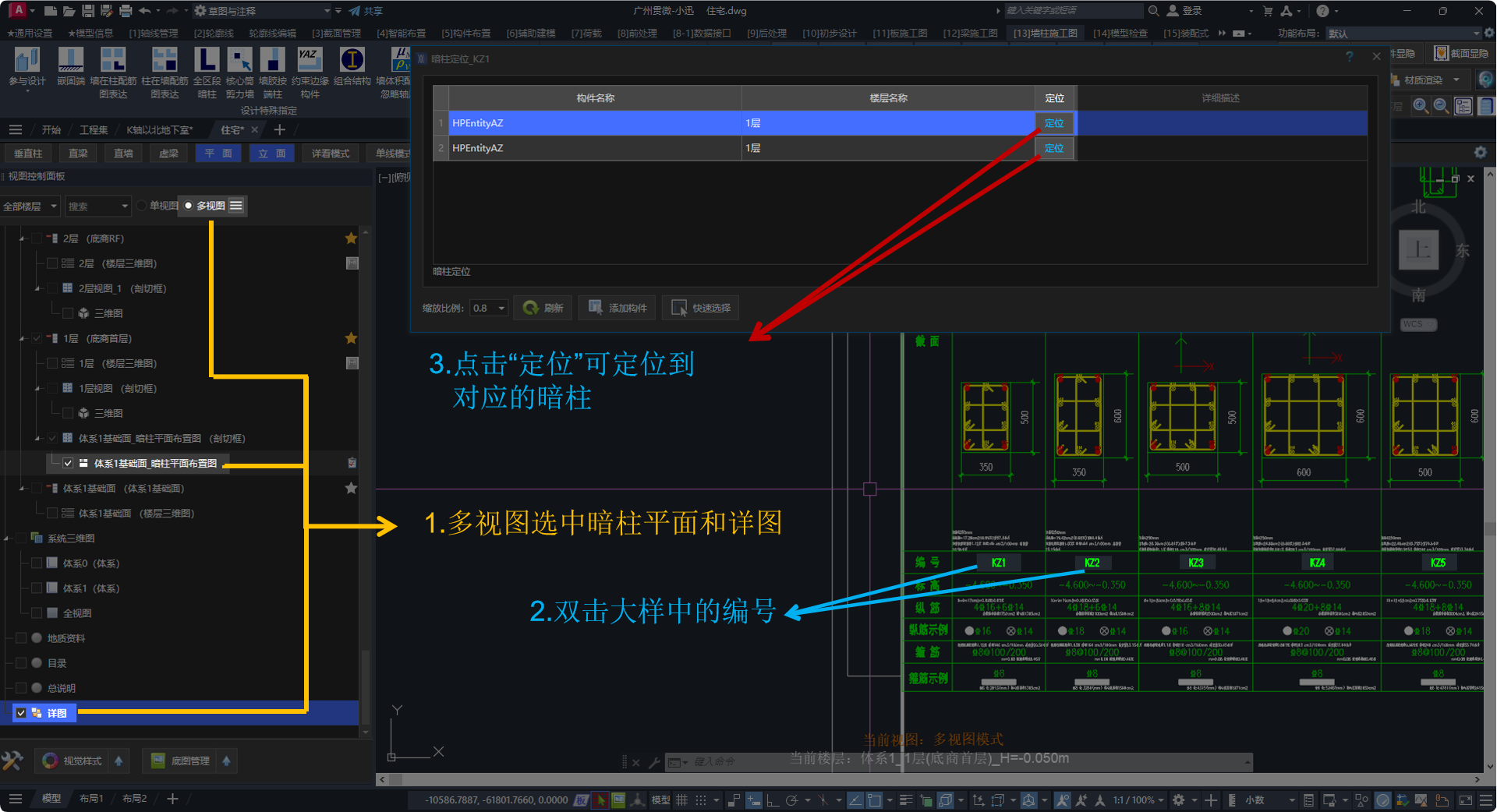
Task: Click the 刷新 refresh button
Action: tap(543, 308)
